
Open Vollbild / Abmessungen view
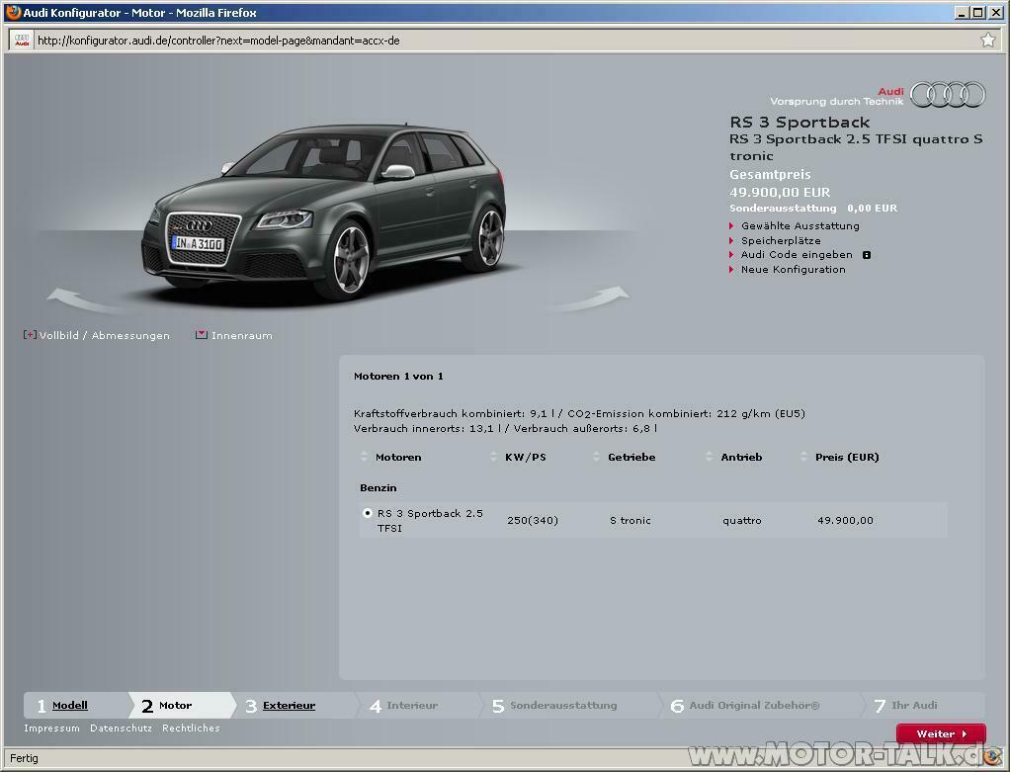(x=98, y=335)
